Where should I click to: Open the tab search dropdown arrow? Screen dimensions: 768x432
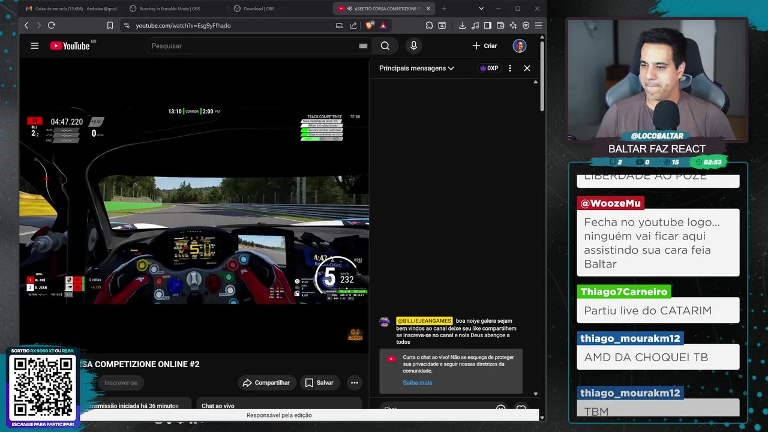(x=481, y=8)
